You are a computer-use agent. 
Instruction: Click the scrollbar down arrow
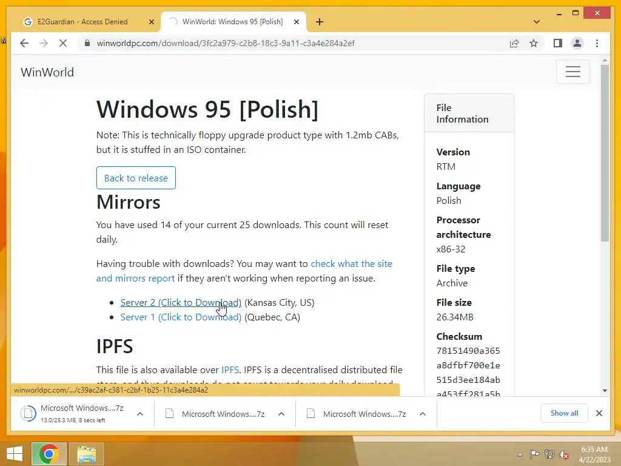coord(605,391)
